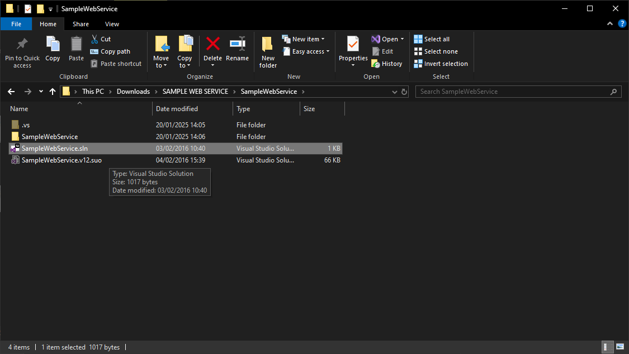Click the Cut scissors command
Viewport: 629px width, 354px height.
pos(101,39)
